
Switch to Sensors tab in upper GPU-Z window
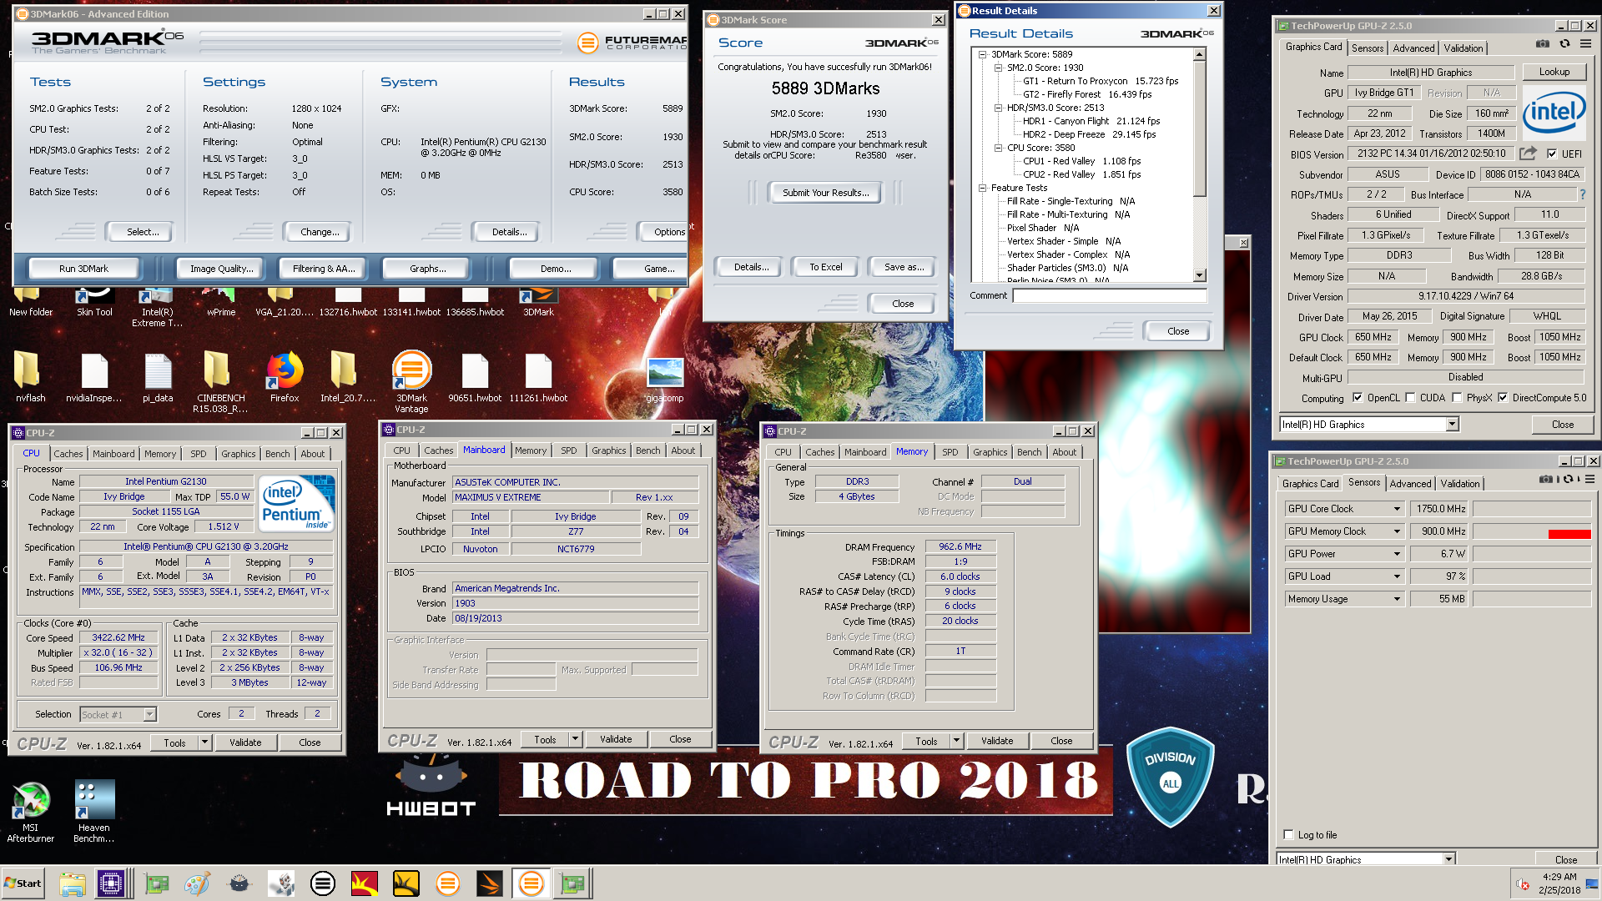pyautogui.click(x=1368, y=48)
